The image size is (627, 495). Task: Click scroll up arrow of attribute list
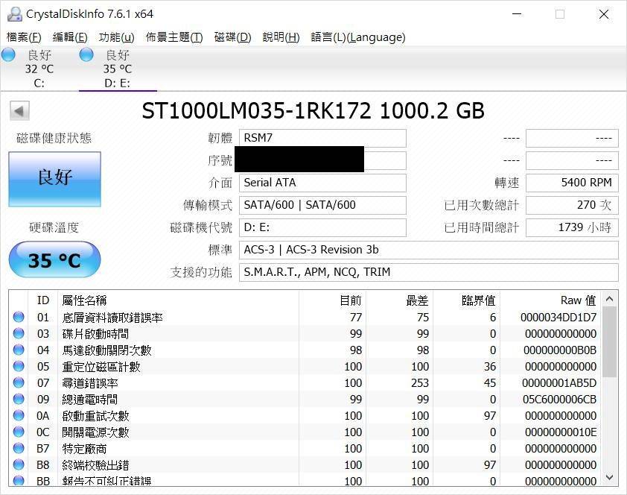coord(609,299)
